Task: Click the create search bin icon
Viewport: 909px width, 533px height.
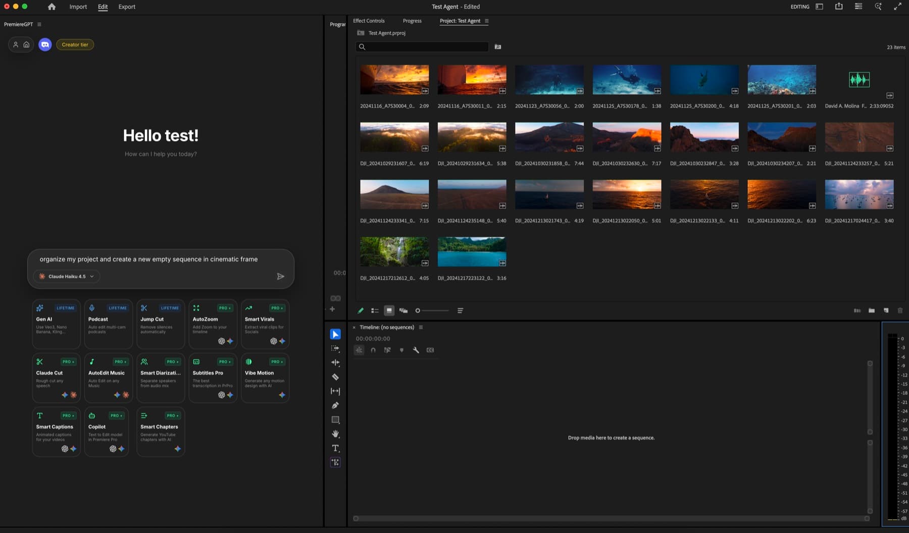Action: (498, 46)
